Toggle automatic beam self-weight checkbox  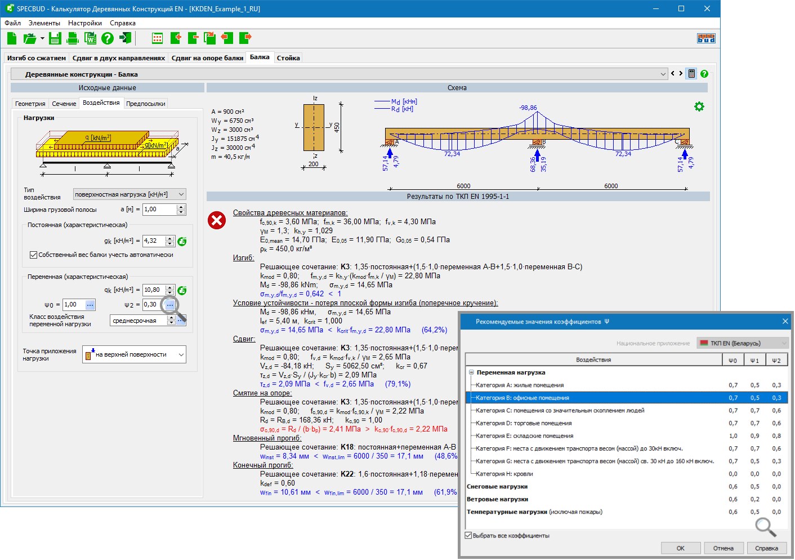34,255
